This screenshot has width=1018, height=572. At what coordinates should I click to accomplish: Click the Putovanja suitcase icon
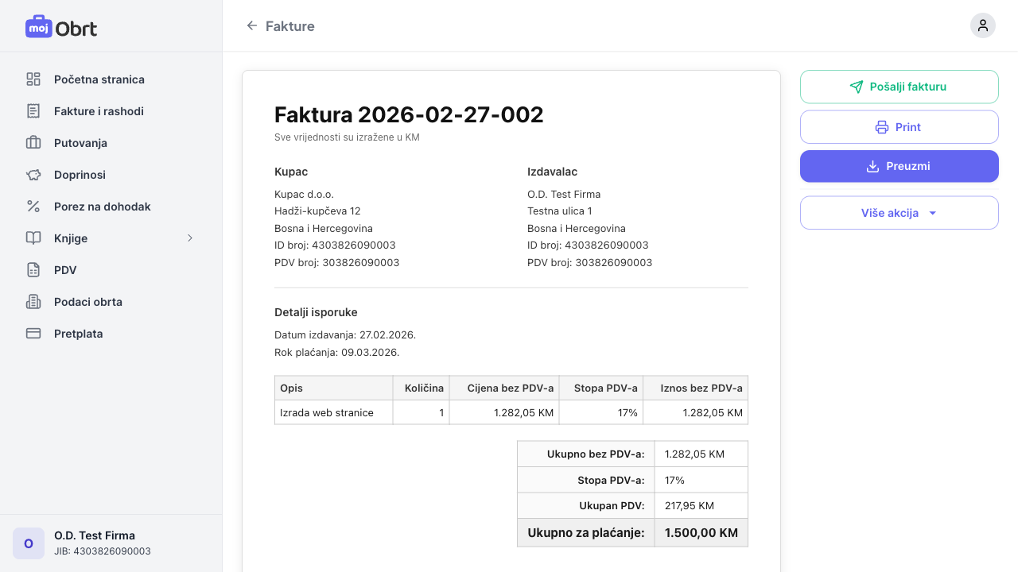[x=33, y=143]
